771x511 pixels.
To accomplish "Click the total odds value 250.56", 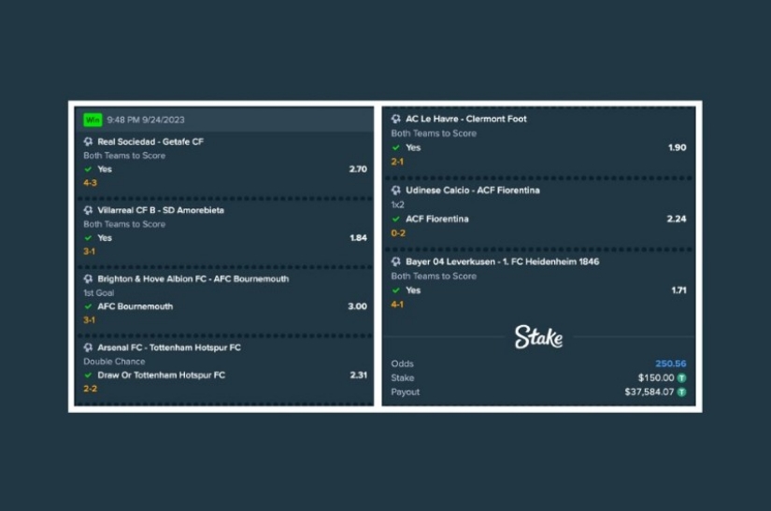I will click(671, 363).
